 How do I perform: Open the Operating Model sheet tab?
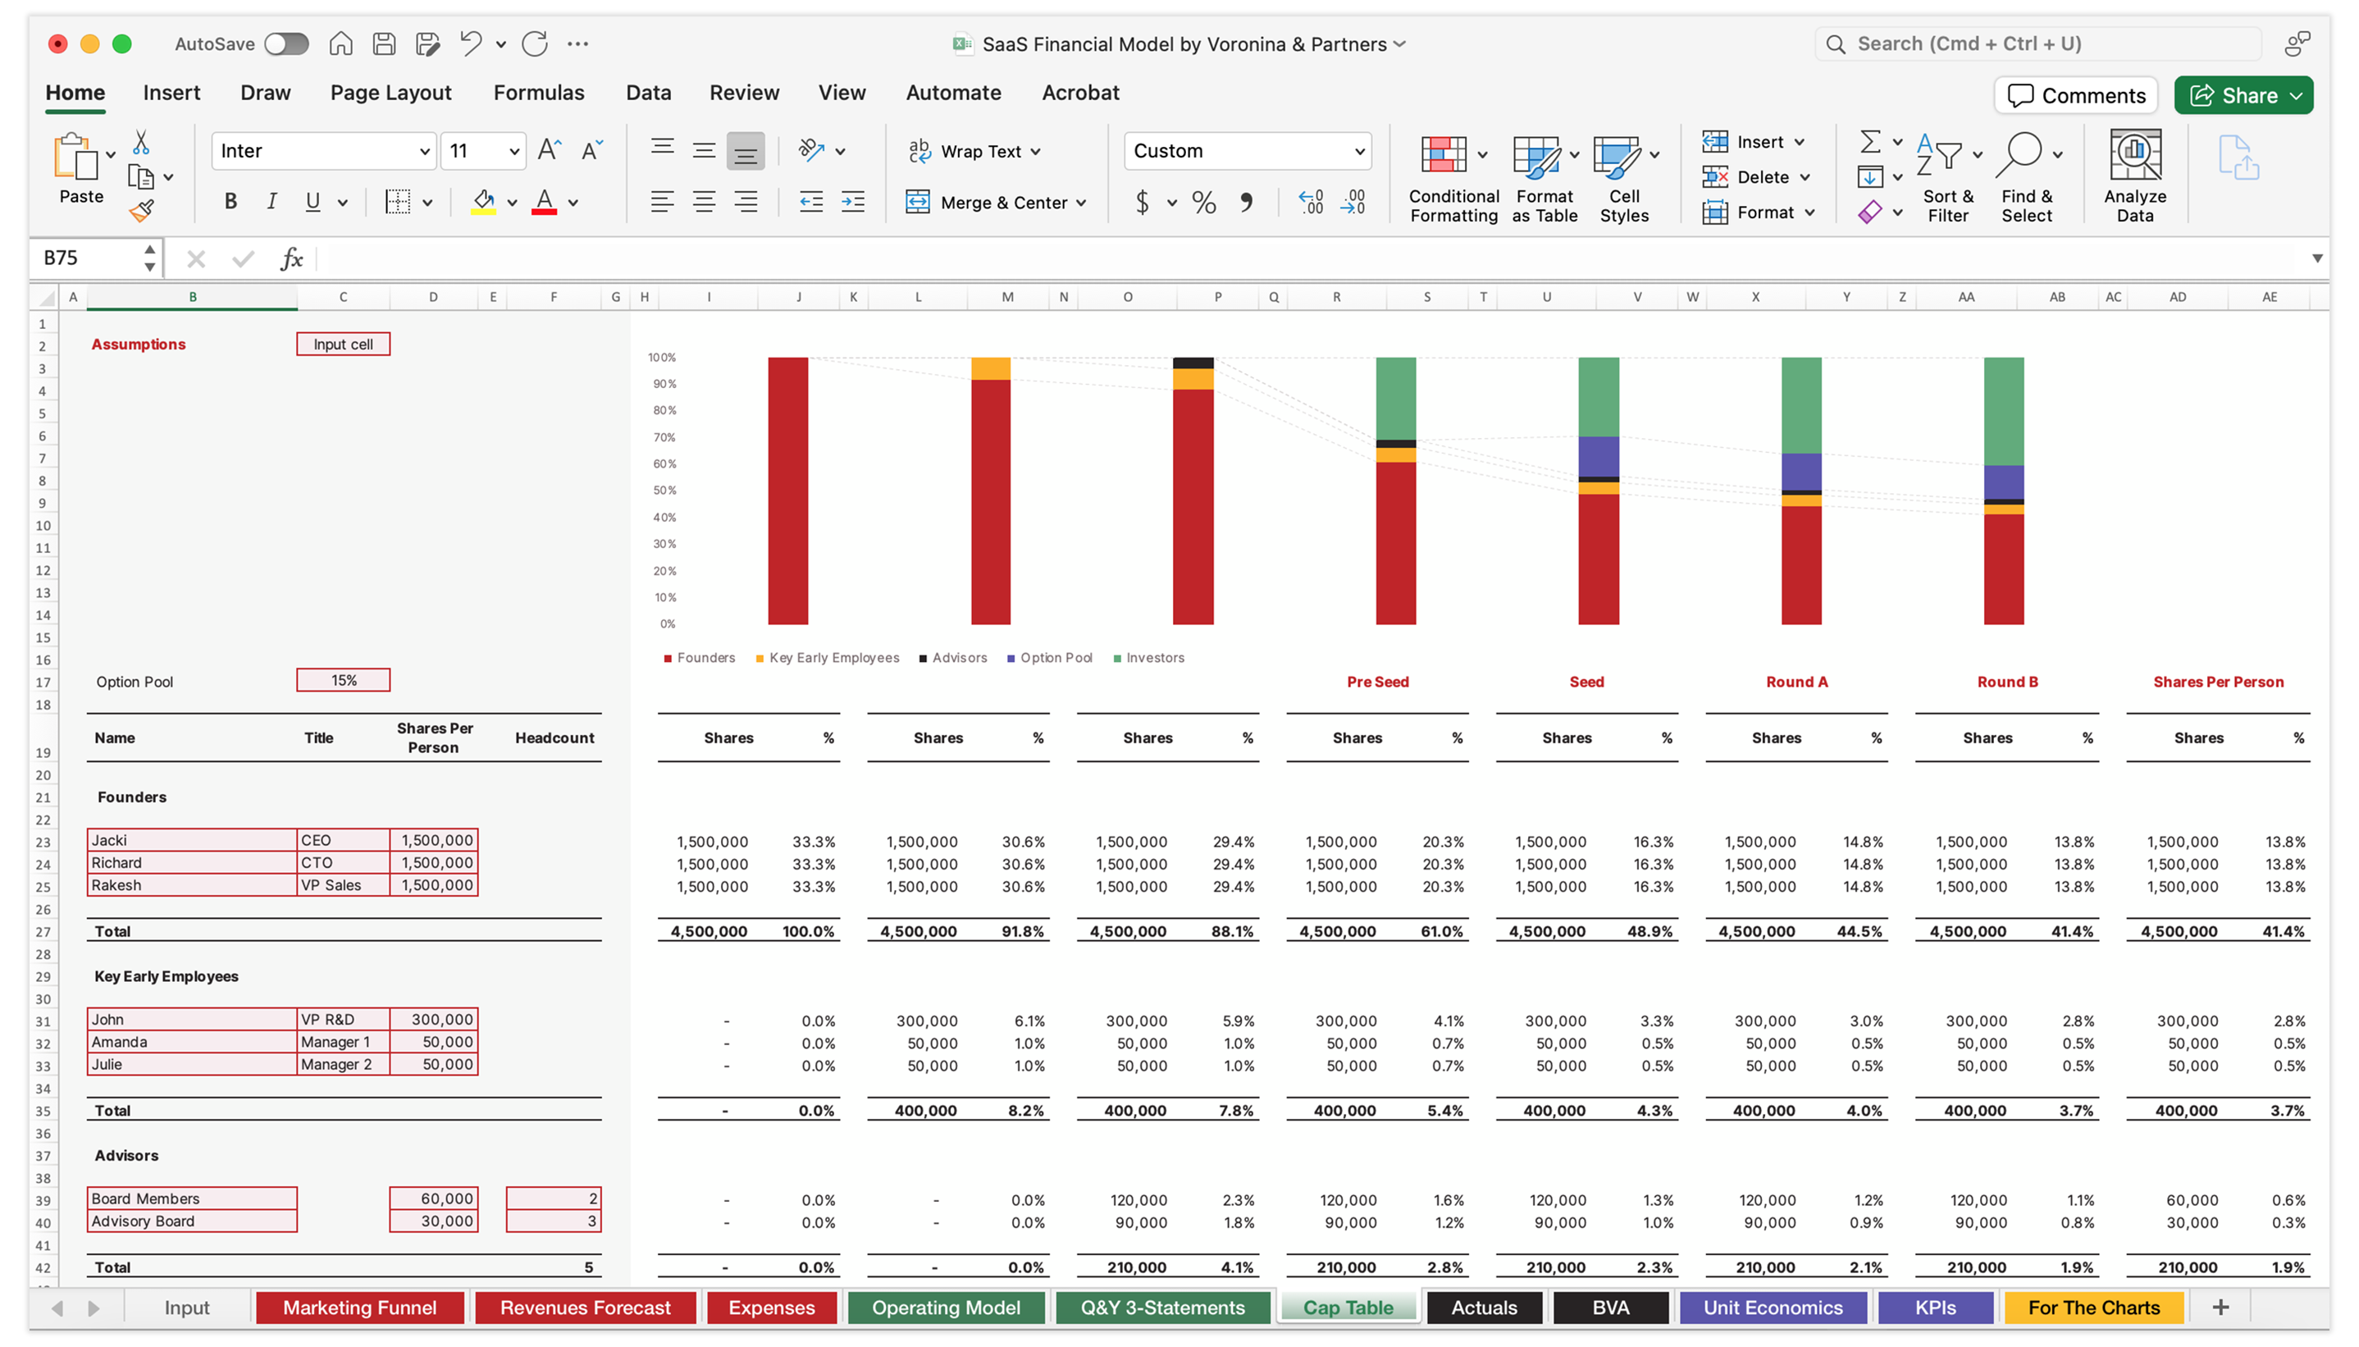pos(945,1308)
